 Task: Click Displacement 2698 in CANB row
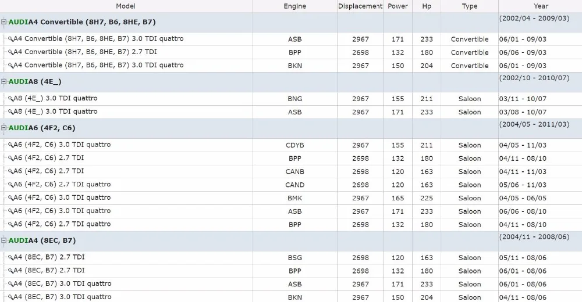pyautogui.click(x=360, y=172)
